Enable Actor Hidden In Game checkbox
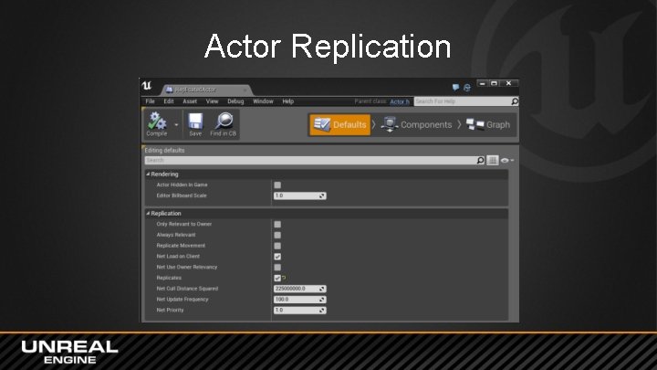This screenshot has height=370, width=657. tap(277, 185)
